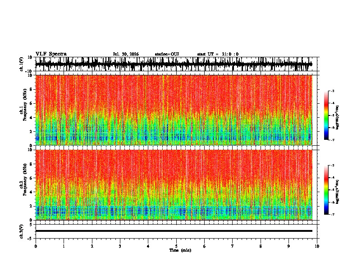Click the "-7" value on ch.1 colorbar
The image size is (357, 276).
pos(333,140)
